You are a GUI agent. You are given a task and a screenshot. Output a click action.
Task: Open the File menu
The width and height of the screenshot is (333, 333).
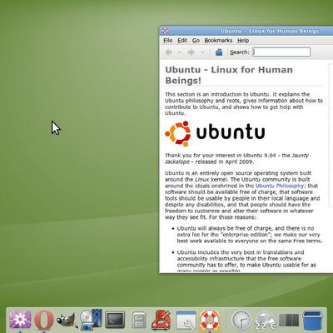click(x=168, y=40)
